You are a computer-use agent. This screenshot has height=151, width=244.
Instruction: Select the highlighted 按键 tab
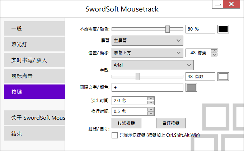[x=34, y=92]
